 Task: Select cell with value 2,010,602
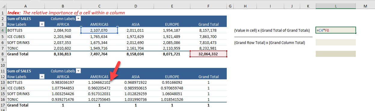63,48
